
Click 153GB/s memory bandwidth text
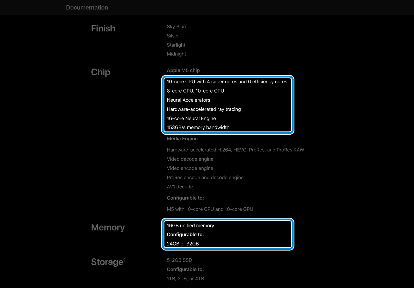(198, 127)
